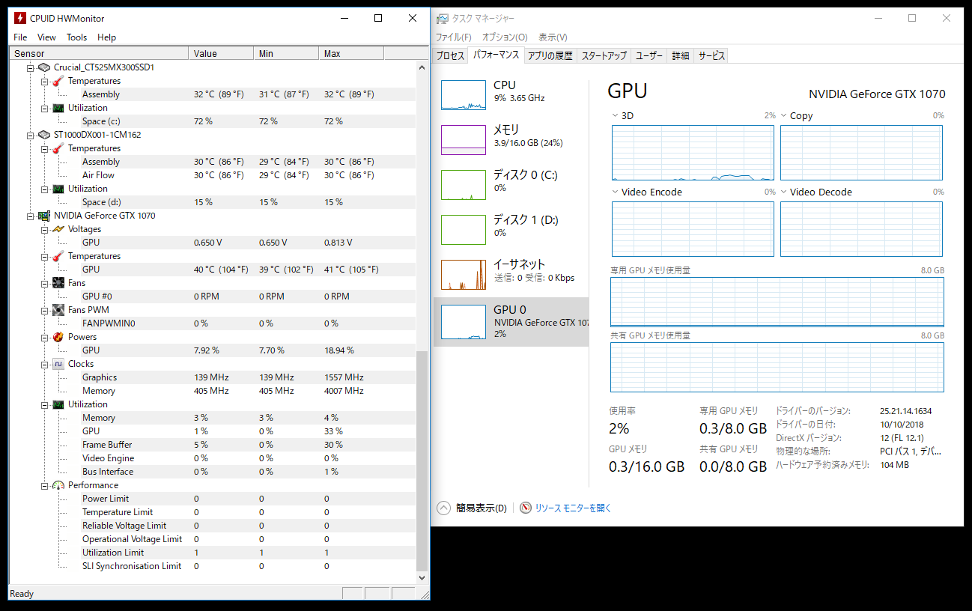Collapse the Performance branch
This screenshot has height=611, width=972.
point(45,485)
